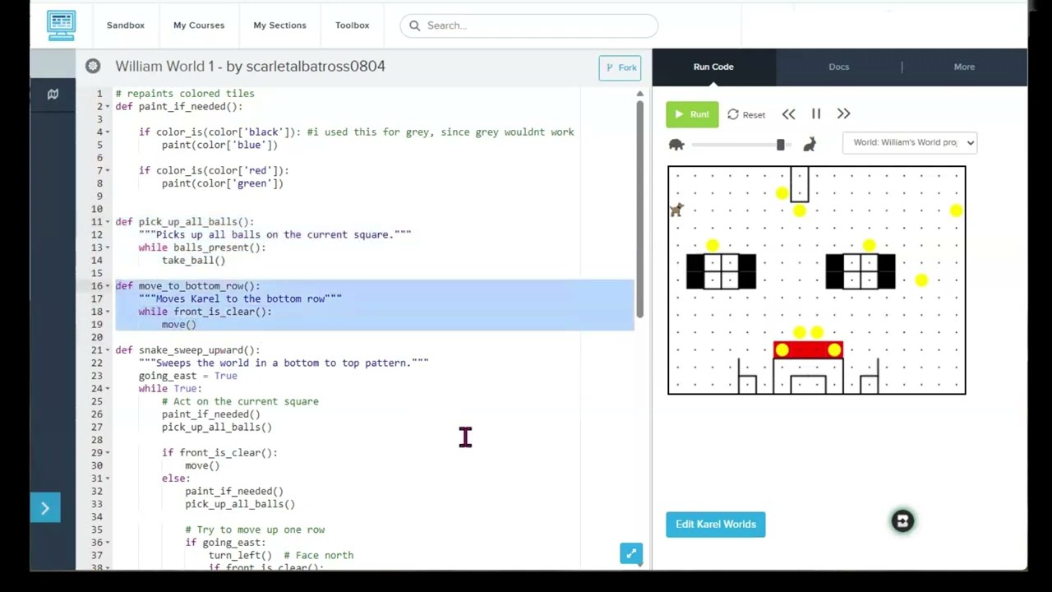
Task: Click scrollbar up arrow in code editor
Action: 639,95
